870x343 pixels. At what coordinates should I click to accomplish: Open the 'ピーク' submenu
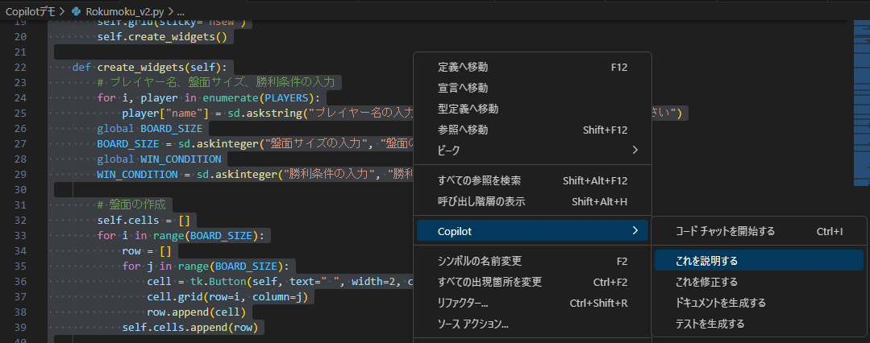tap(533, 151)
